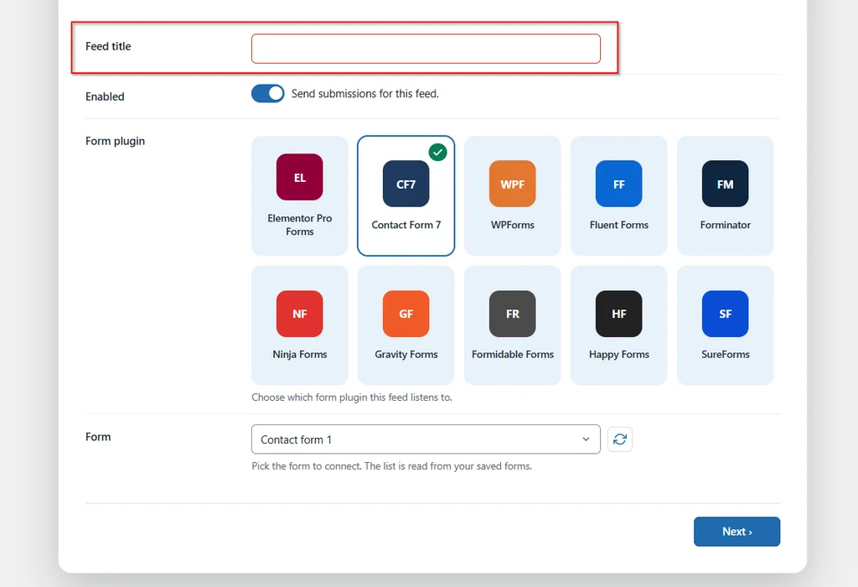
Task: Click the 'Send submissions for this feed.' text
Action: [365, 94]
